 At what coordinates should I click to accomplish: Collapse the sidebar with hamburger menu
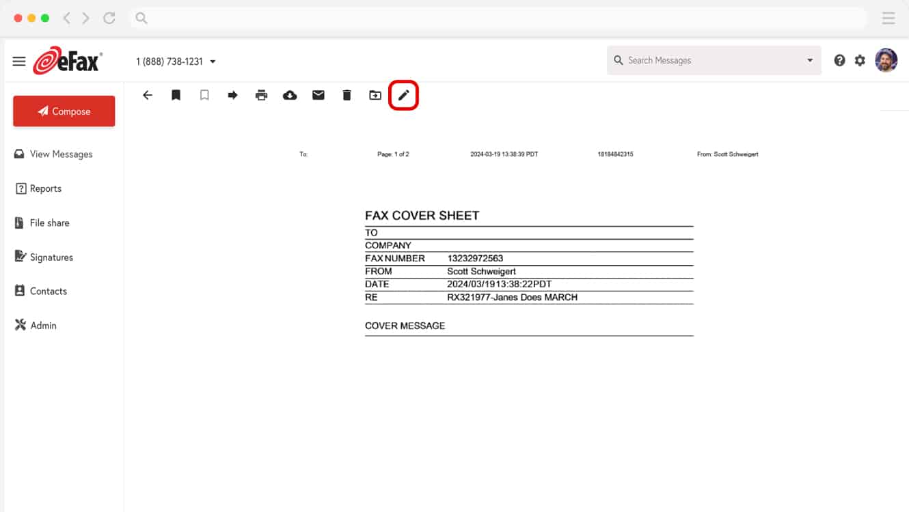coord(18,60)
